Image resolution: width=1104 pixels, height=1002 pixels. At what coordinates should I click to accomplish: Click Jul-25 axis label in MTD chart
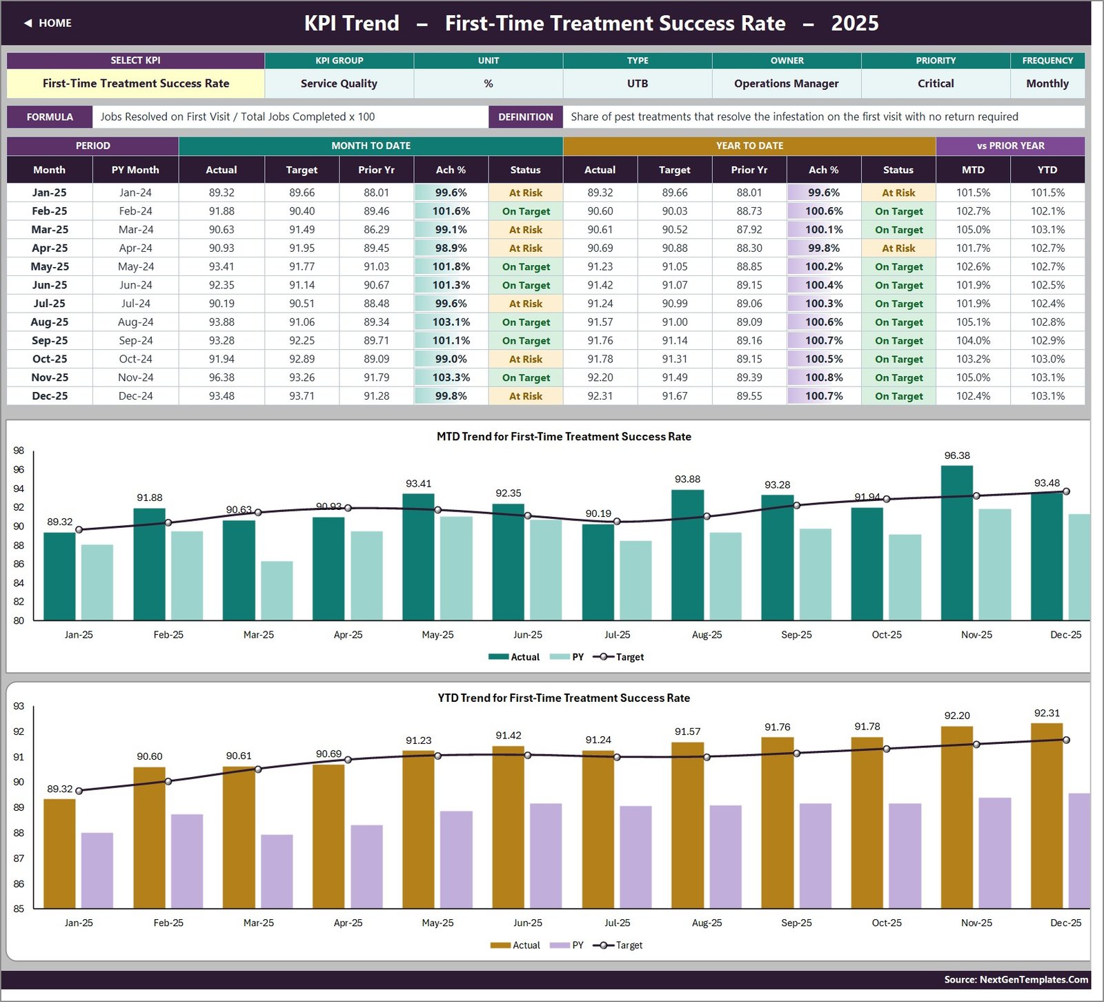point(617,635)
